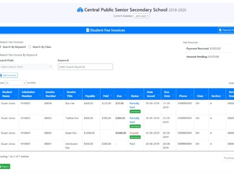Click the Central Public Senior Secondary School title
Screen dimensions: 234x176
click(126, 10)
